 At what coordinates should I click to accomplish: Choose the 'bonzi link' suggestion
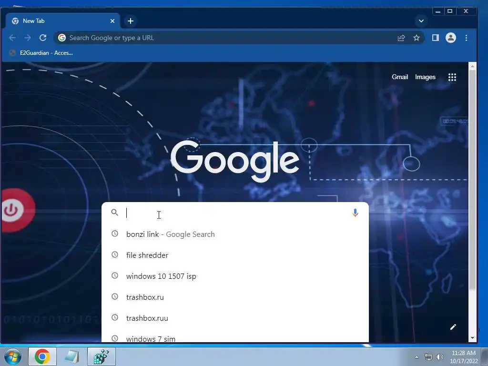coord(235,234)
